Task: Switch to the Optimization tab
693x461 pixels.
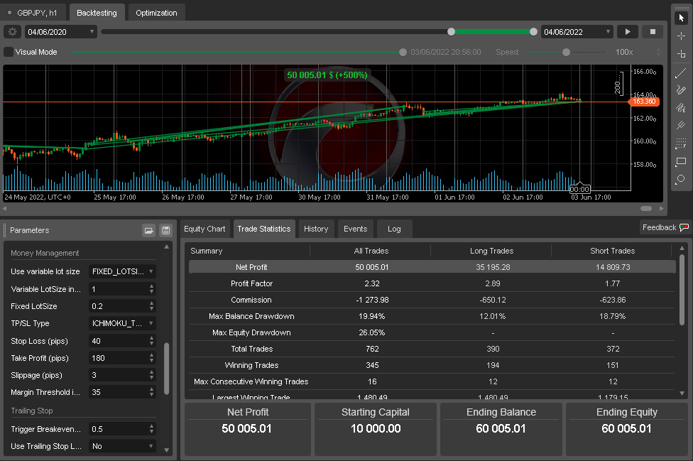Action: coord(156,13)
